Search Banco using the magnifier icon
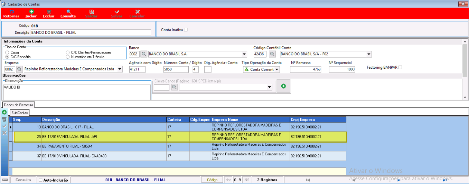469x184 pixels. tap(143, 54)
